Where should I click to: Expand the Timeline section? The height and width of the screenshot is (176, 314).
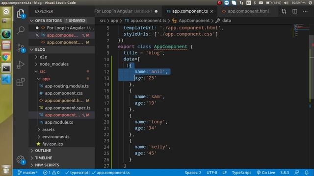coord(62,158)
